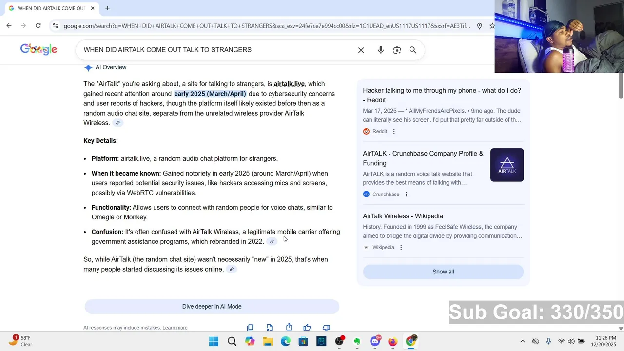Image resolution: width=624 pixels, height=351 pixels.
Task: Share the AI Overview response
Action: point(289,327)
